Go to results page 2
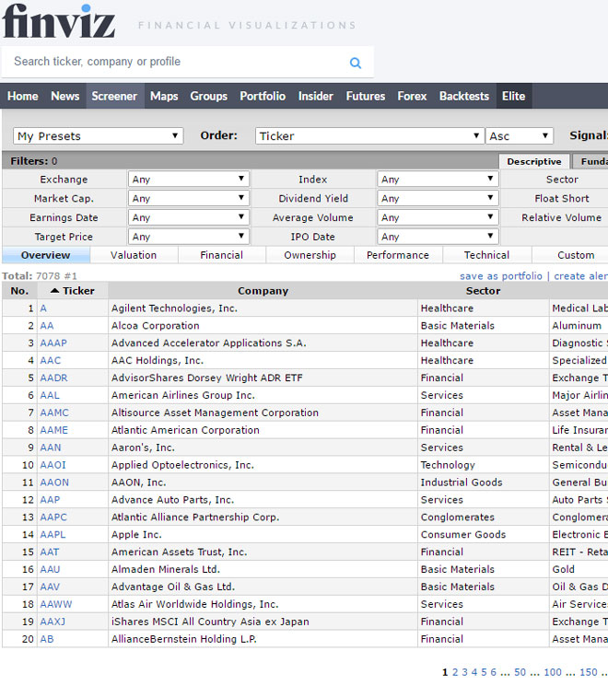Viewport: 608px width, 686px height. click(x=455, y=672)
